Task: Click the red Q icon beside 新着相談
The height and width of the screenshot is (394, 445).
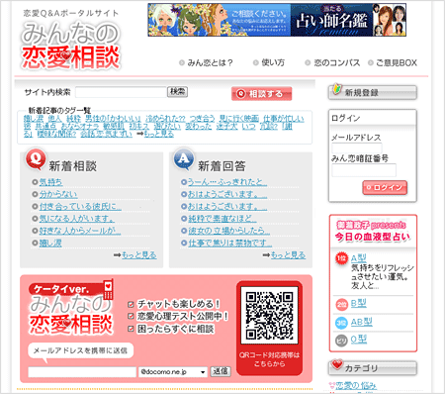Action: pos(36,159)
